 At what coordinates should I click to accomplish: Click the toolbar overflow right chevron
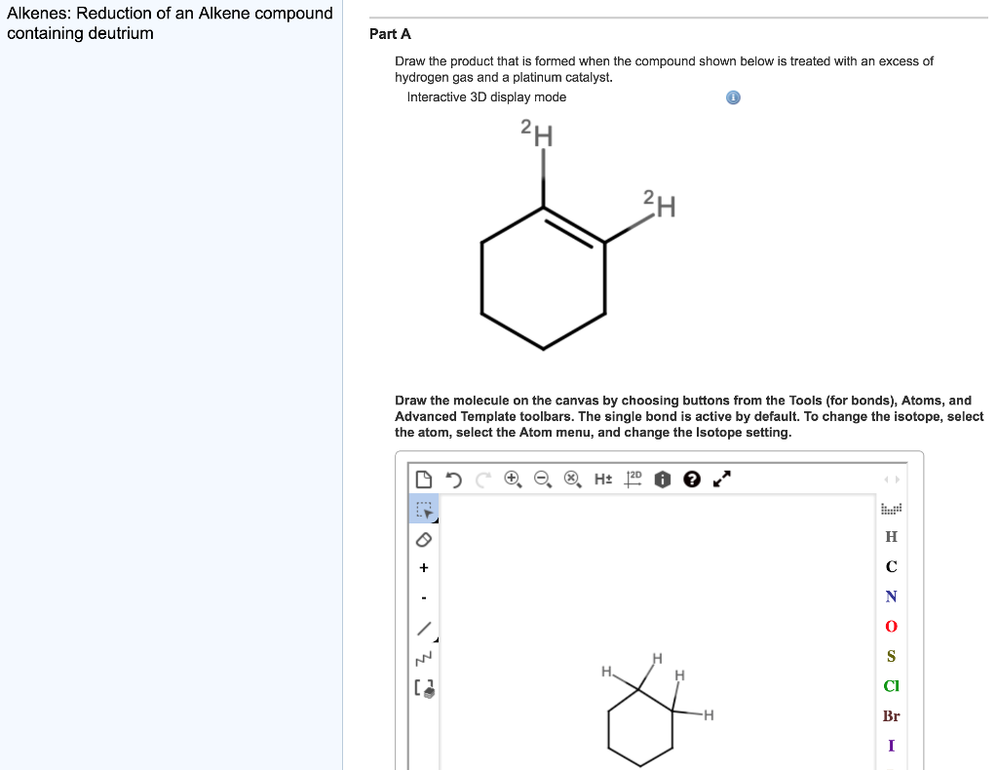pyautogui.click(x=897, y=479)
